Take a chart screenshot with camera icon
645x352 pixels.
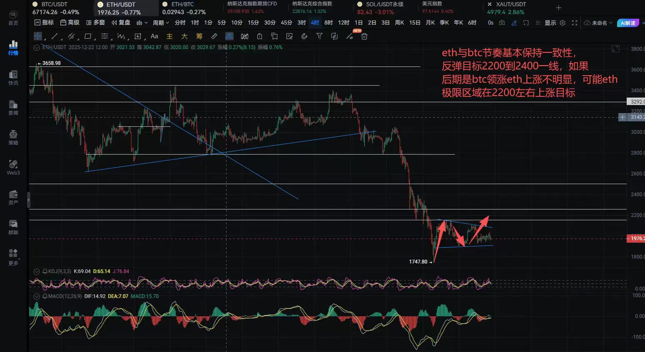coord(502,23)
